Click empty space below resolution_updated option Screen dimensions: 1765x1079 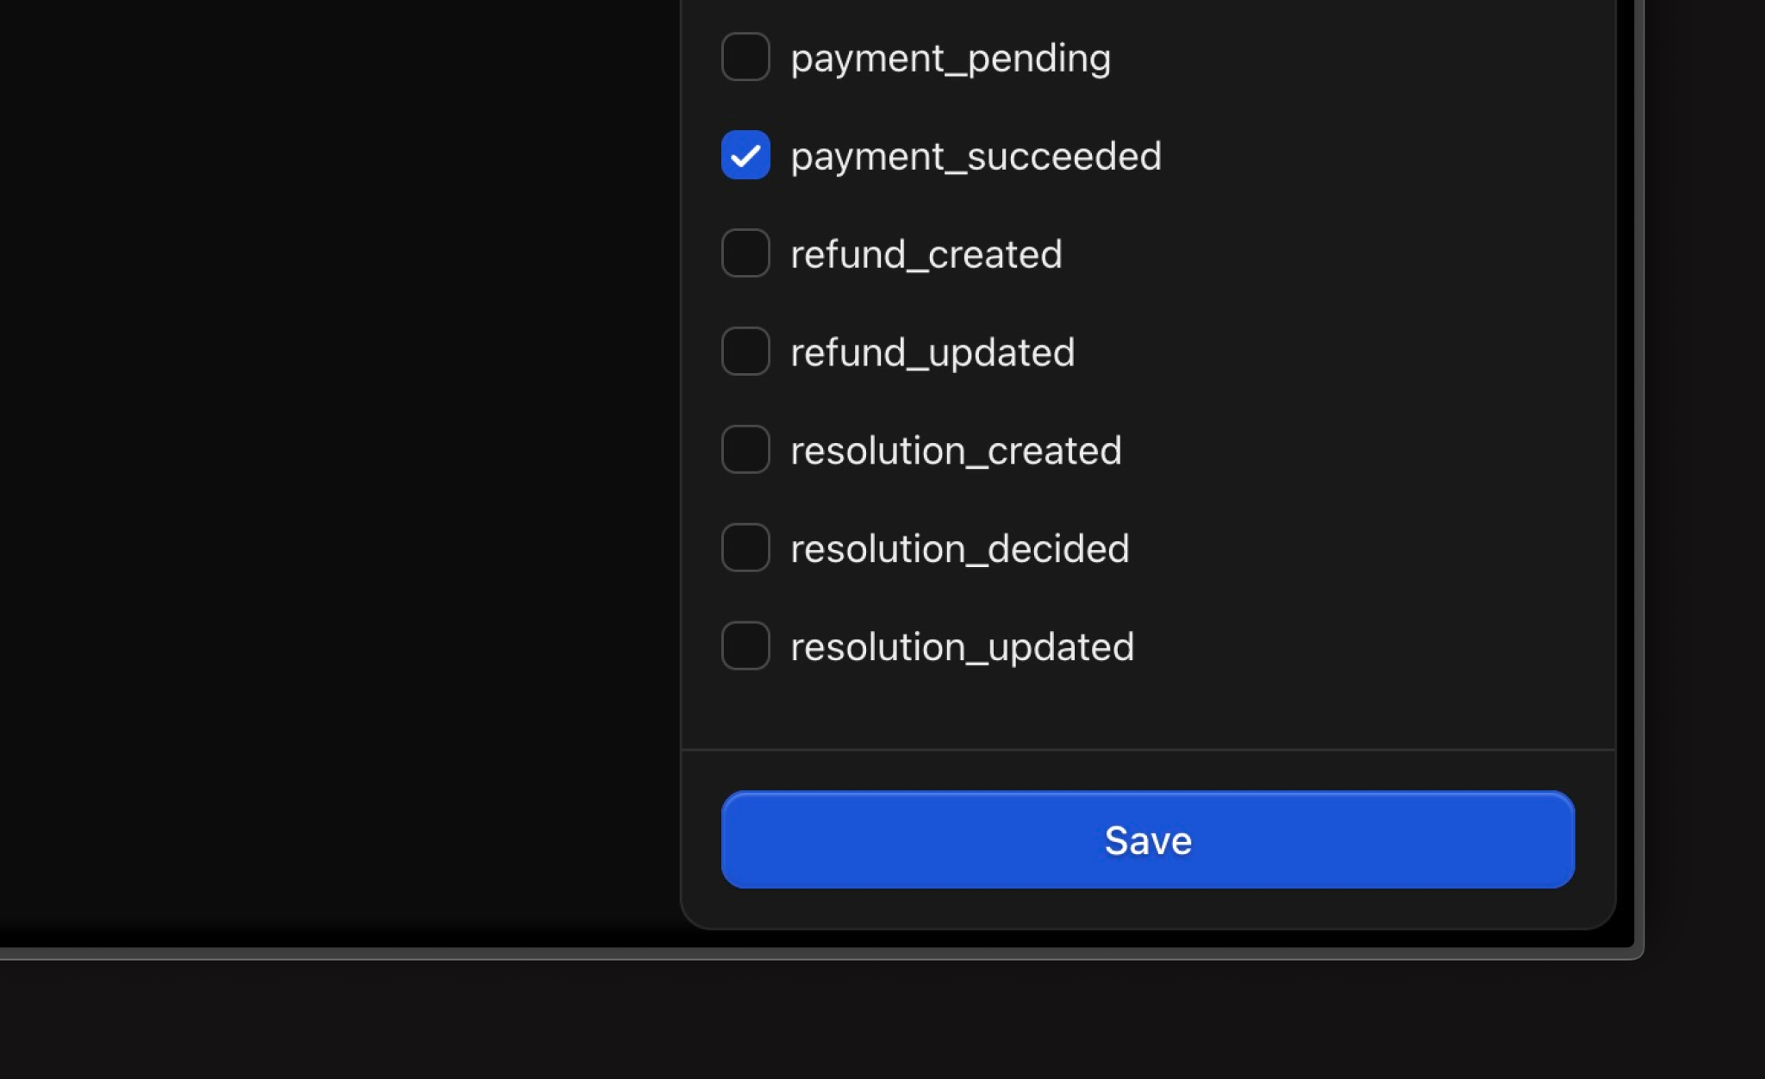[1148, 710]
